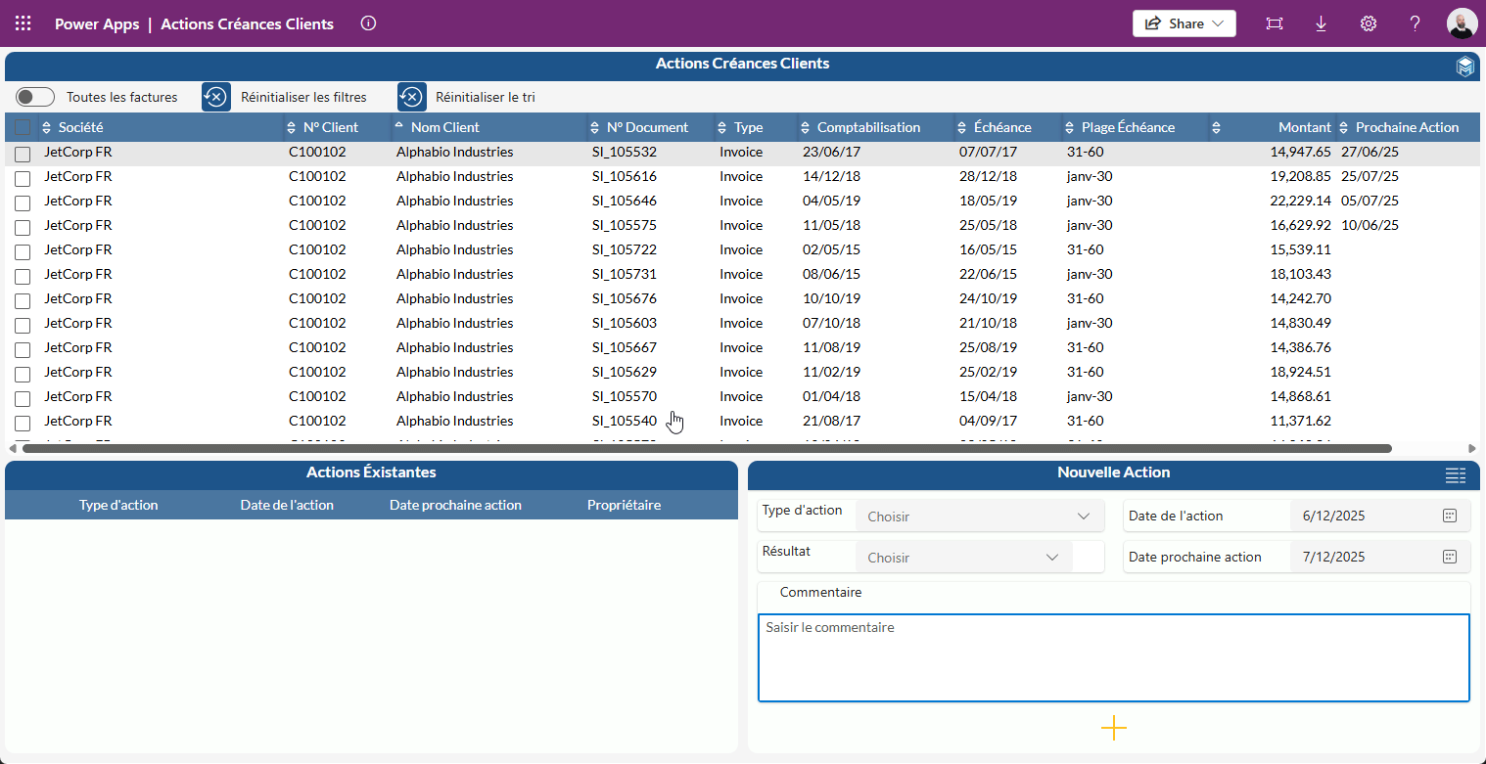Click the Date prochaine action column header
The image size is (1486, 764).
pyautogui.click(x=455, y=505)
